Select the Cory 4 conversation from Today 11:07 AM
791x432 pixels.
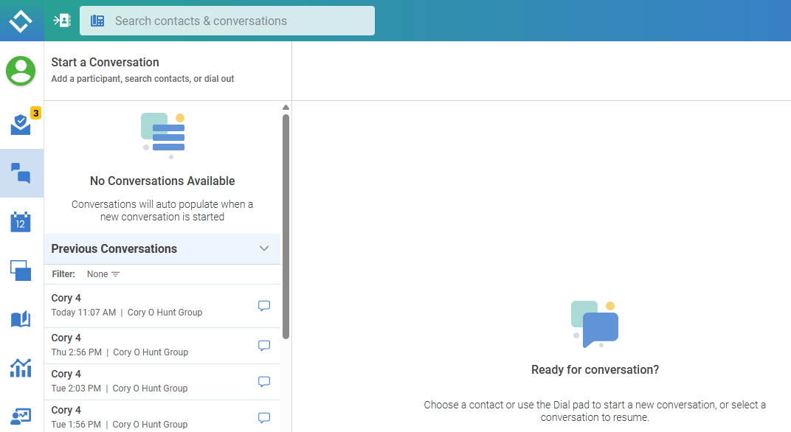tap(148, 305)
